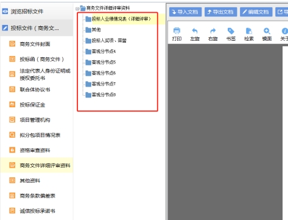The height and width of the screenshot is (220, 288).
Task: Collapse the 商务文件详细评审资料 tree root
Action: (77, 9)
